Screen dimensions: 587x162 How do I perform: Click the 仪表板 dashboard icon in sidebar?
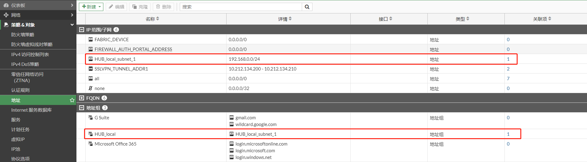point(6,5)
